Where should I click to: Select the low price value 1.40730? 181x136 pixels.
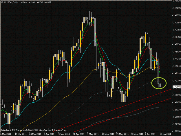(39, 2)
